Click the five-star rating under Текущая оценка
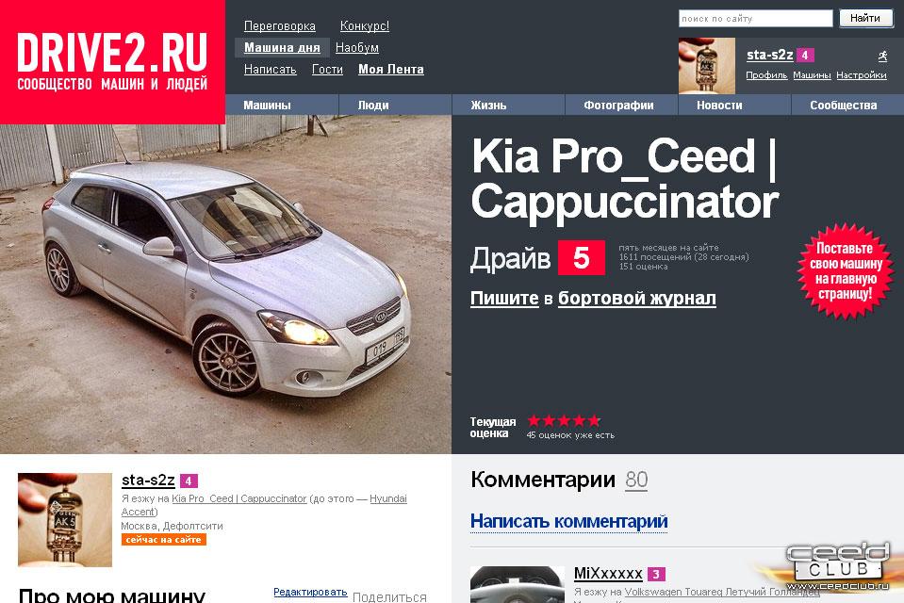904x603 pixels. click(564, 421)
